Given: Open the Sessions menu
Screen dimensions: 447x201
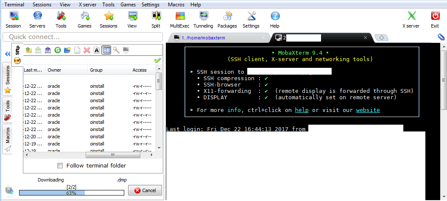Looking at the screenshot, I should 42,5.
